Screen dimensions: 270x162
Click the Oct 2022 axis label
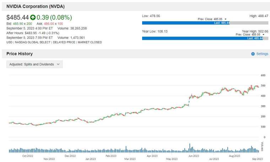[x=28, y=156]
